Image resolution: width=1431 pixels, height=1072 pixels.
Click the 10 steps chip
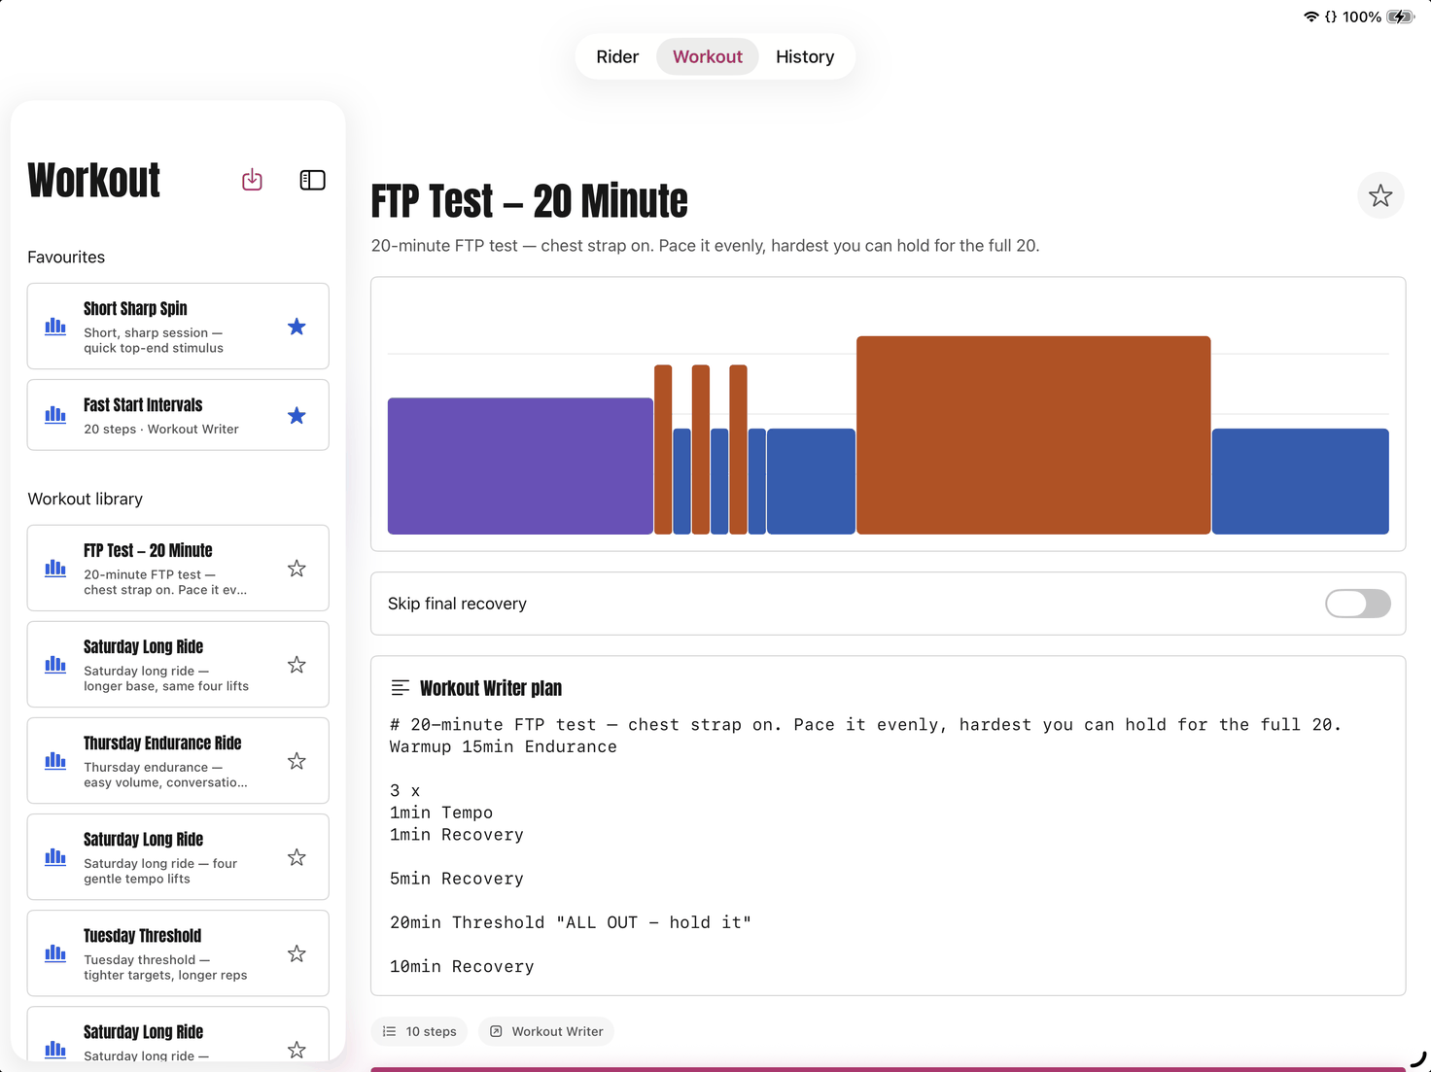(419, 1031)
